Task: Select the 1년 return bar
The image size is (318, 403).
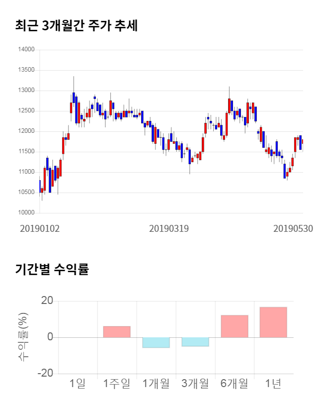Action: click(x=273, y=322)
